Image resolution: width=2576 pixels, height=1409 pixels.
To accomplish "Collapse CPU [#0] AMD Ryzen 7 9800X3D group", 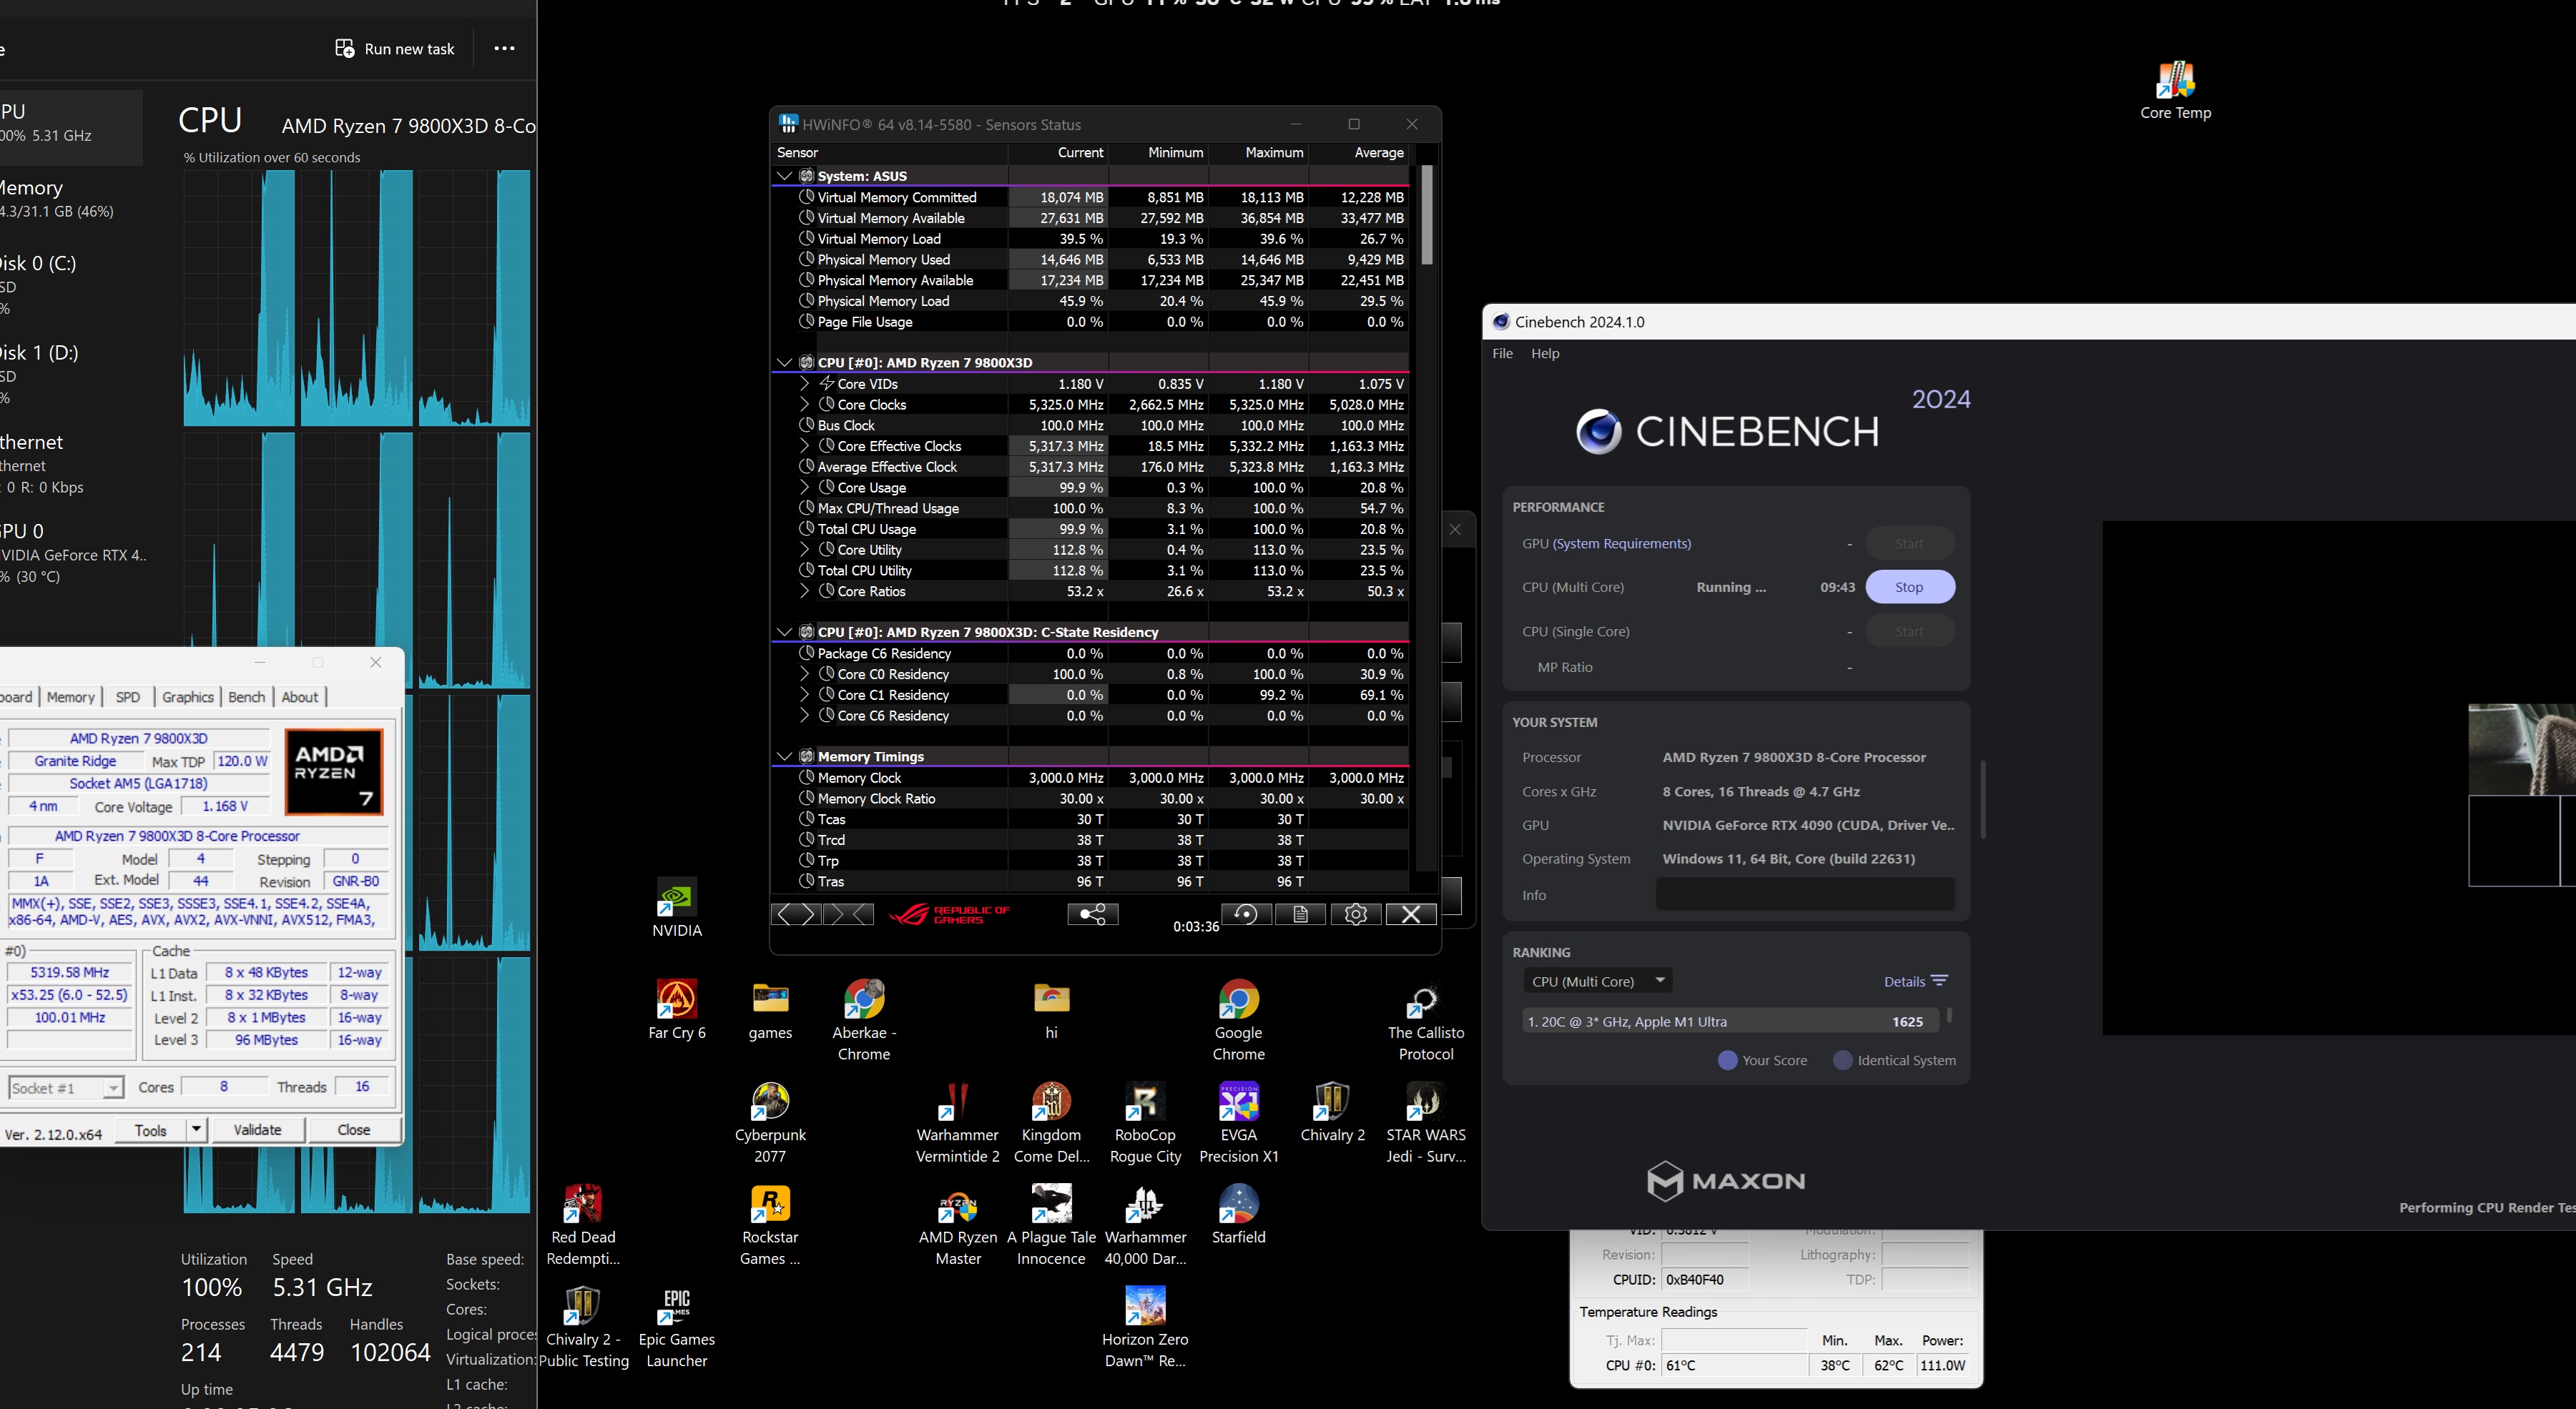I will tap(785, 362).
